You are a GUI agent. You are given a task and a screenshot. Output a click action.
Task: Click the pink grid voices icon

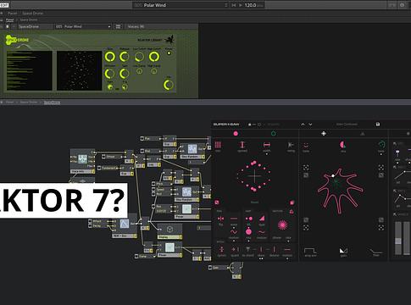point(218,145)
